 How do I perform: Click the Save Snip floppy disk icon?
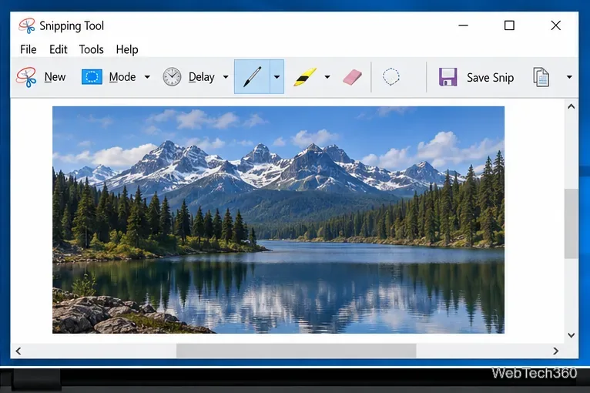point(448,77)
